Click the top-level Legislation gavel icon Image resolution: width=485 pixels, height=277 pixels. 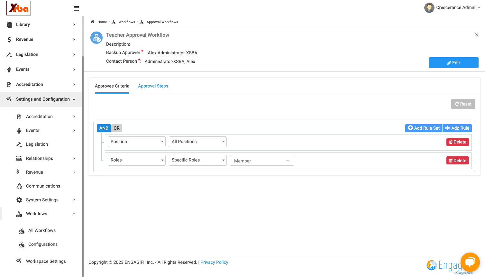(9, 54)
